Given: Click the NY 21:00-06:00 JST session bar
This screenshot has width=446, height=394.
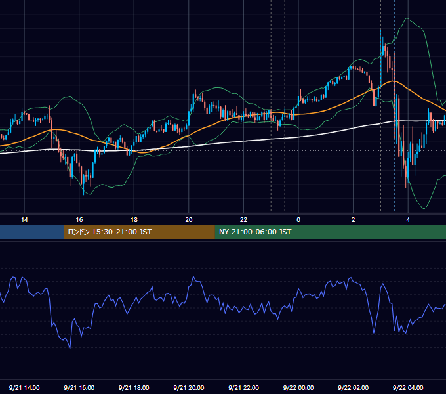Looking at the screenshot, I should coord(330,232).
